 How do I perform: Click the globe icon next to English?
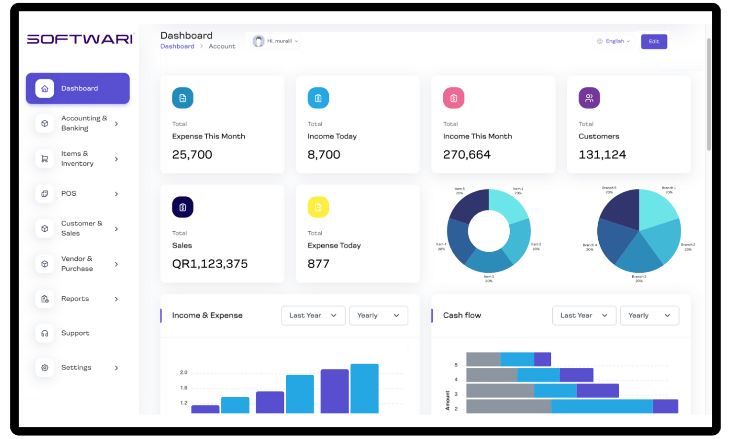(600, 41)
